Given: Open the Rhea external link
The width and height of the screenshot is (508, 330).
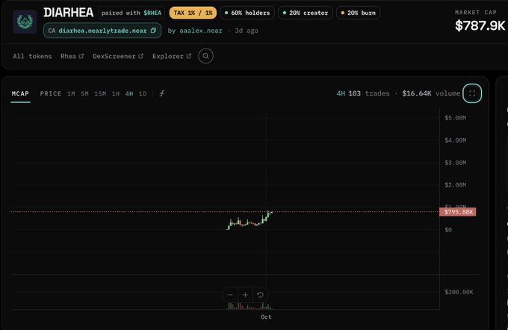Looking at the screenshot, I should 72,56.
